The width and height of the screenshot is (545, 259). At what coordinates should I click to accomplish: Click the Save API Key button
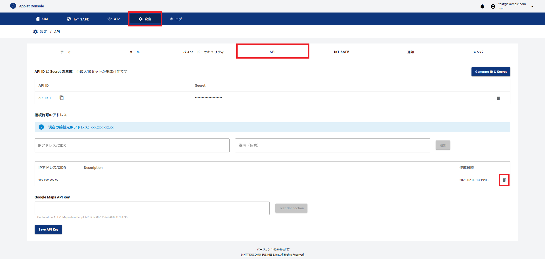(48, 229)
